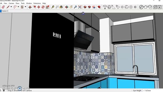Image resolution: width=163 pixels, height=92 pixels.
Task: Open the Extensions menu
Action: pos(37,3)
